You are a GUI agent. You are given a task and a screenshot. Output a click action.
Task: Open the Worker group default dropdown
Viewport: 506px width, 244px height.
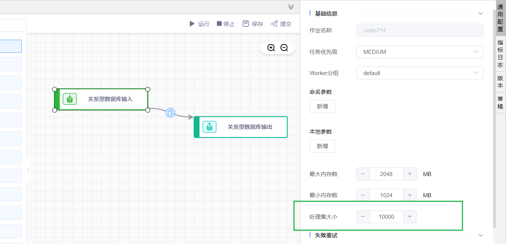click(x=420, y=73)
